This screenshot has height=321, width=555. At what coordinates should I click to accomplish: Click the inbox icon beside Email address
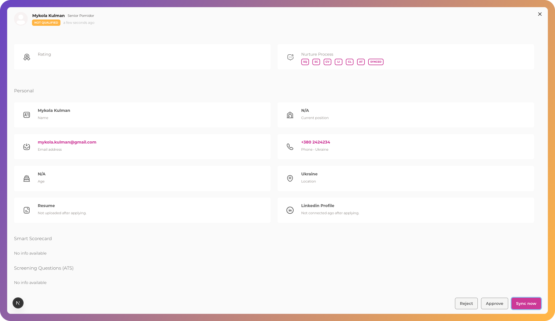click(27, 147)
